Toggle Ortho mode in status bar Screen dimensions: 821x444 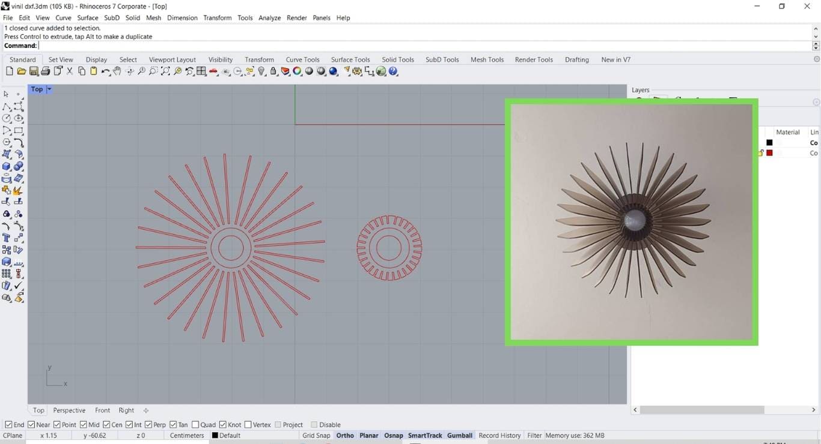click(345, 436)
